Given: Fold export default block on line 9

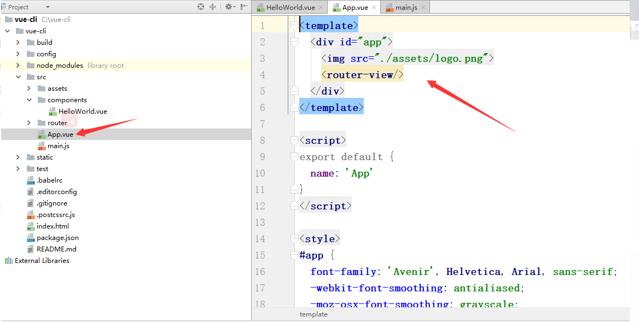Looking at the screenshot, I should (294, 157).
